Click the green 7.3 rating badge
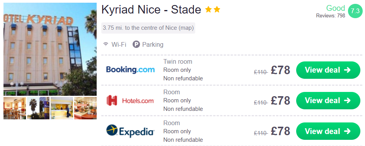This screenshot has width=365, height=146. pos(355,11)
